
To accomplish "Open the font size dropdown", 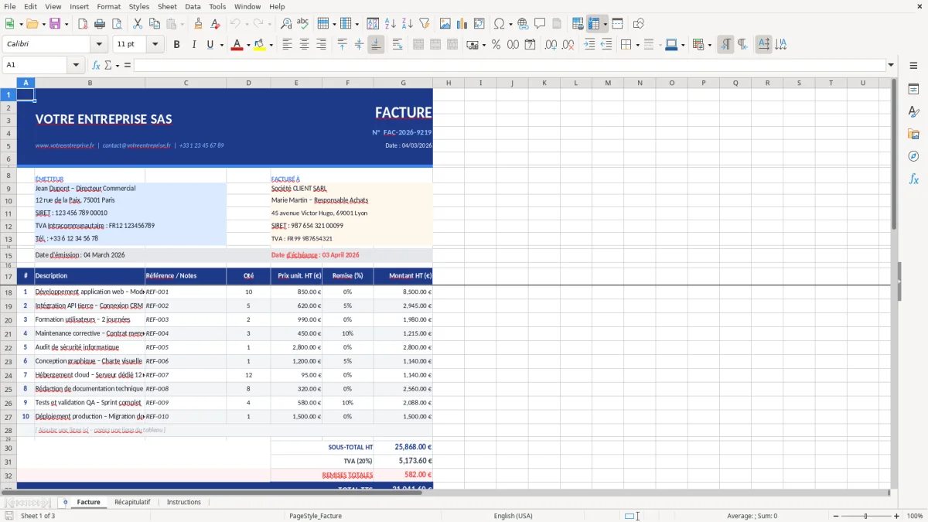I will click(155, 45).
